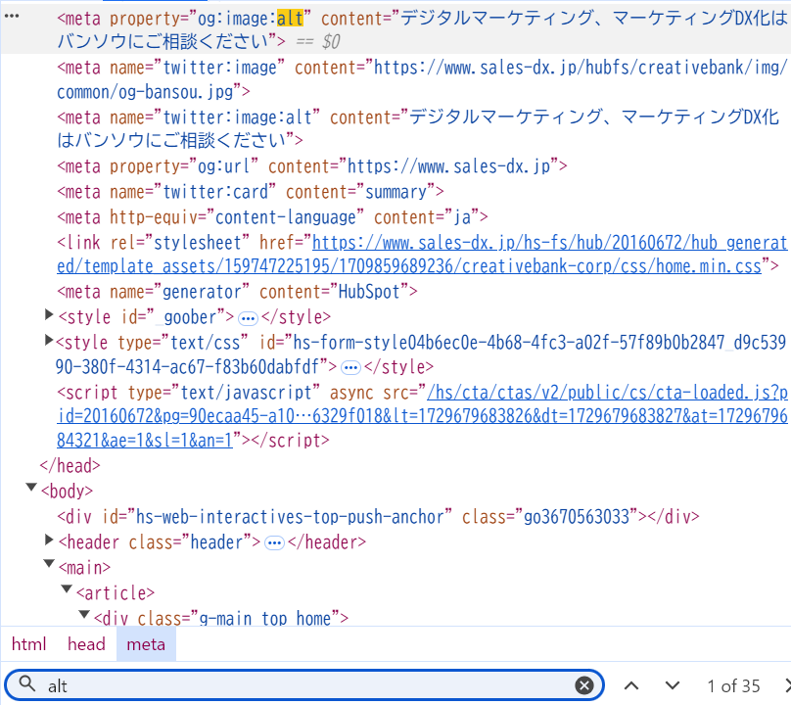Select the closing </head> tag

[x=70, y=466]
